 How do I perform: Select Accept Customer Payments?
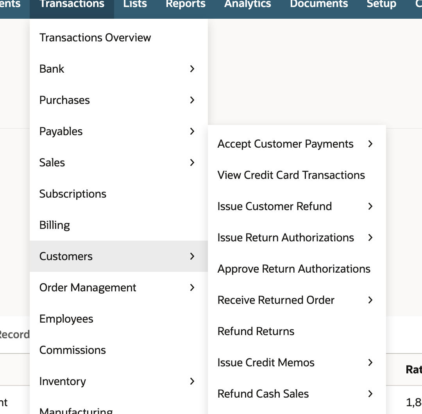[297, 144]
